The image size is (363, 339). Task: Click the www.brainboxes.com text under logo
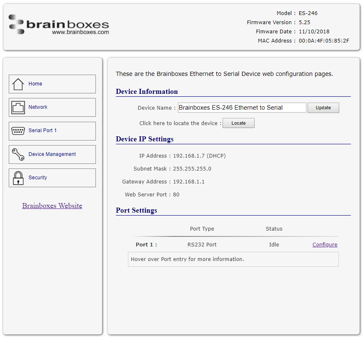pos(80,32)
